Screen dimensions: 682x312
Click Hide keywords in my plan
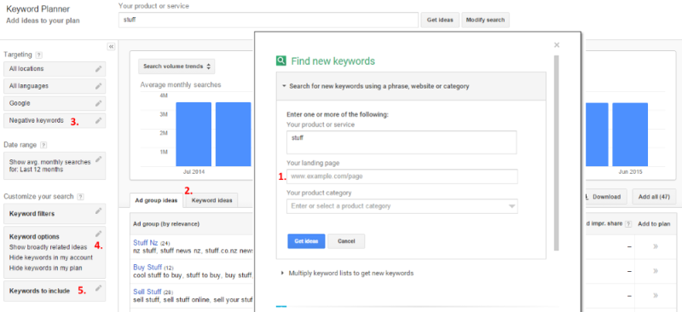[46, 268]
